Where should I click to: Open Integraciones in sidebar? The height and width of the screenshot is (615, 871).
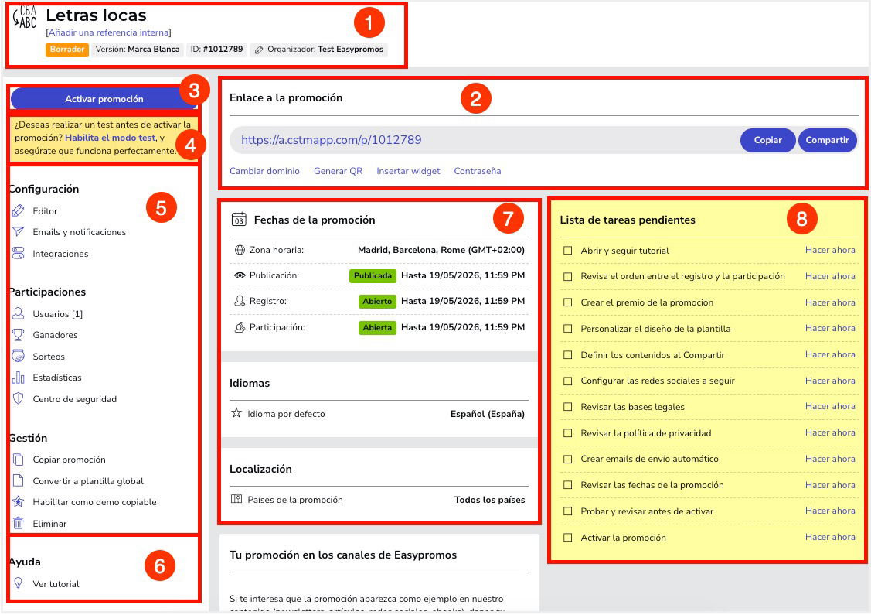(x=60, y=254)
